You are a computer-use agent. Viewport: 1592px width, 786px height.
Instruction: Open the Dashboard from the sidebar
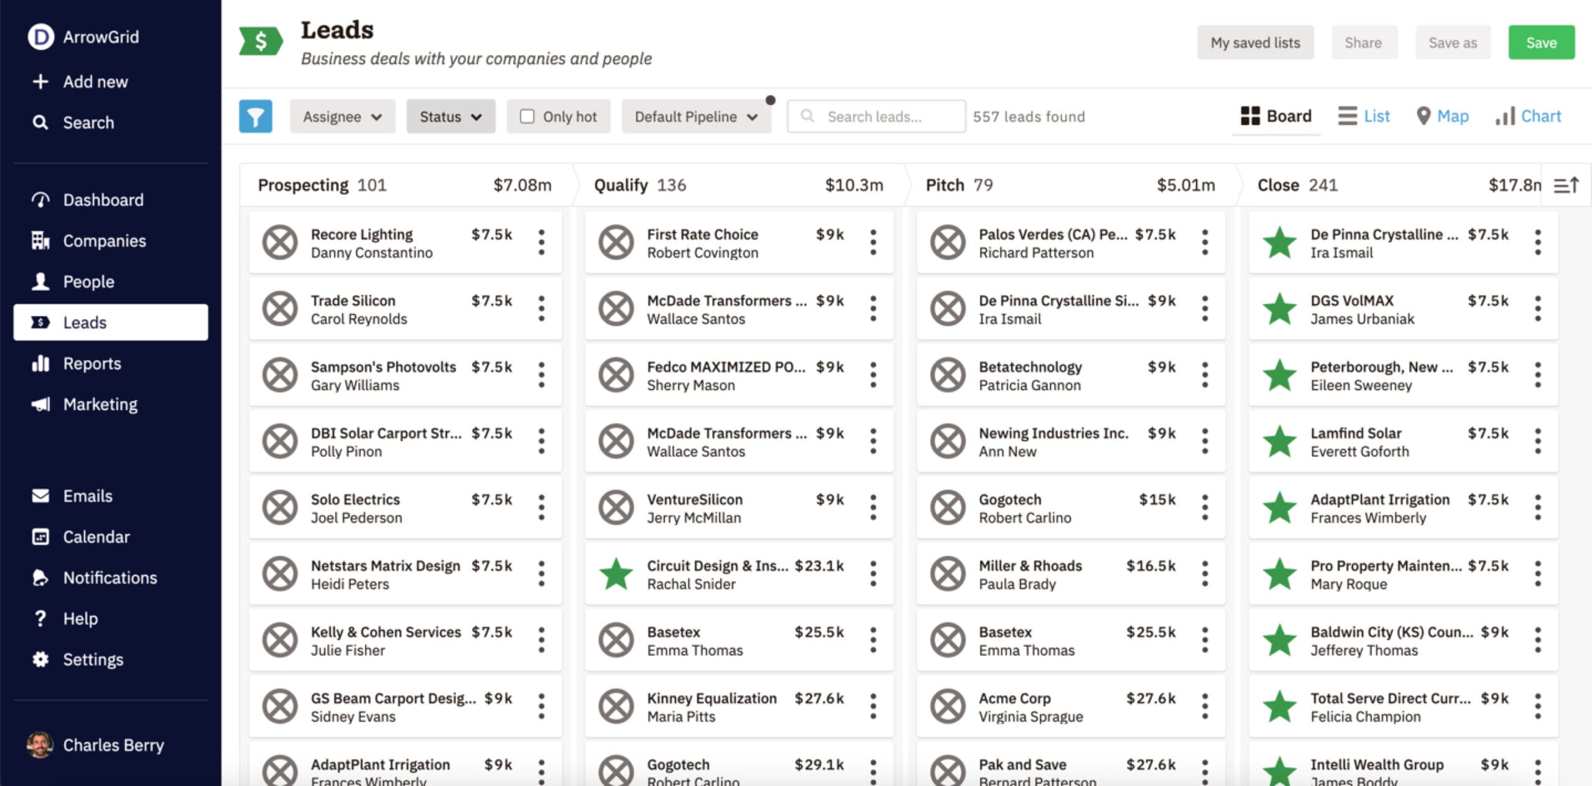(x=103, y=199)
